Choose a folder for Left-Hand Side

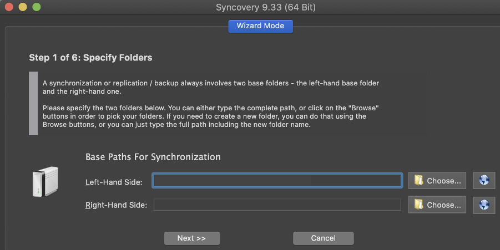click(x=437, y=180)
